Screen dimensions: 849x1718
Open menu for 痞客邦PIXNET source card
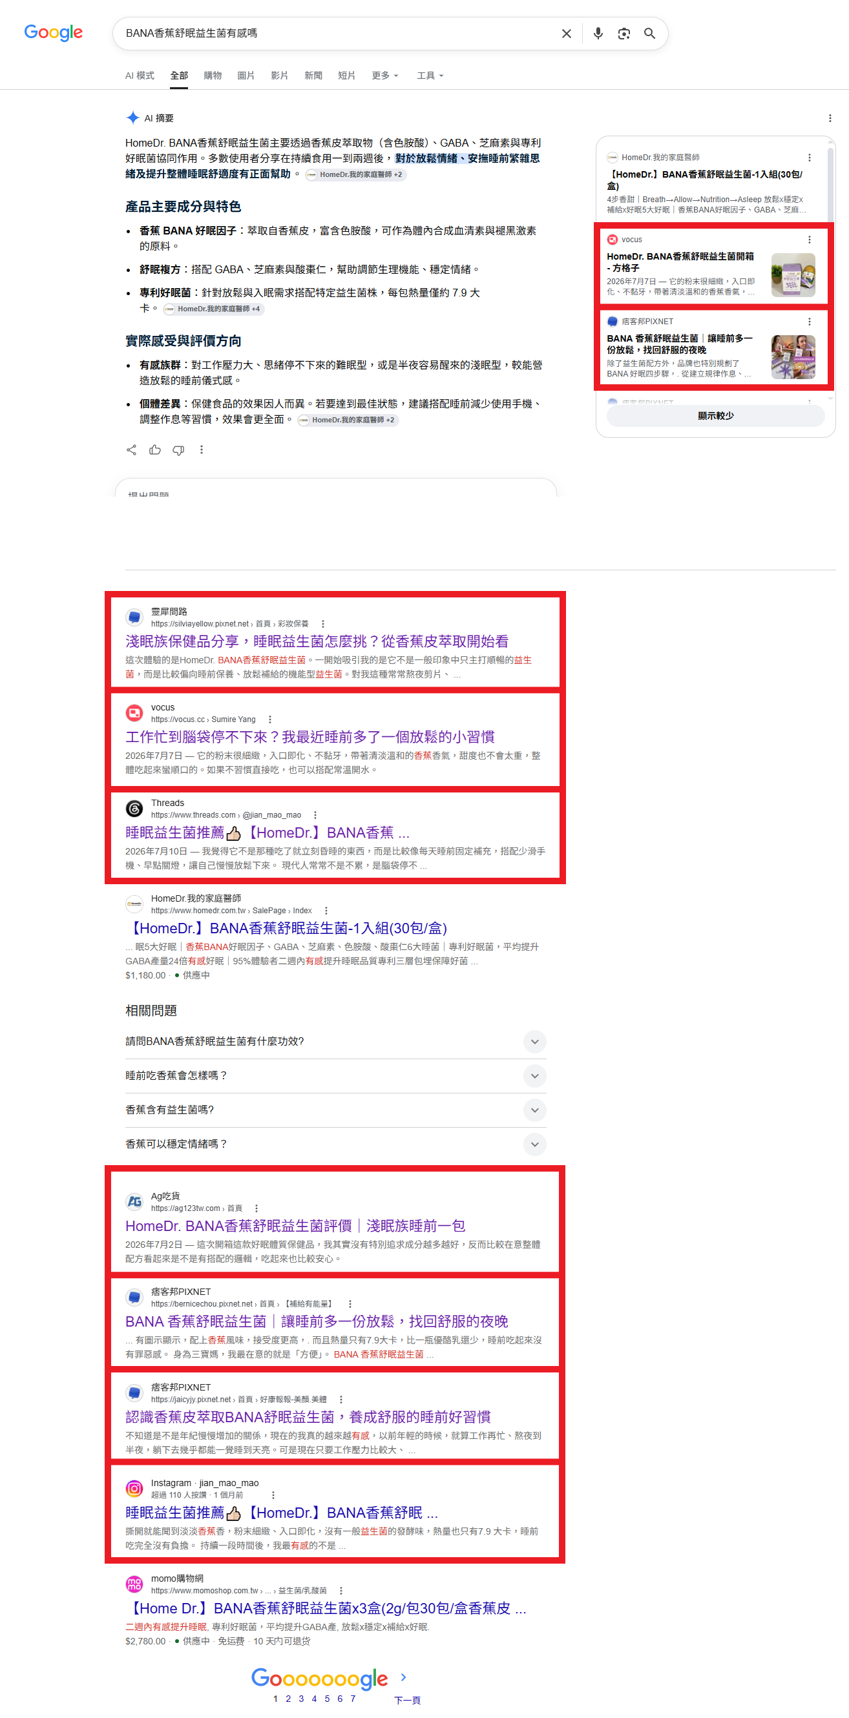coord(809,322)
